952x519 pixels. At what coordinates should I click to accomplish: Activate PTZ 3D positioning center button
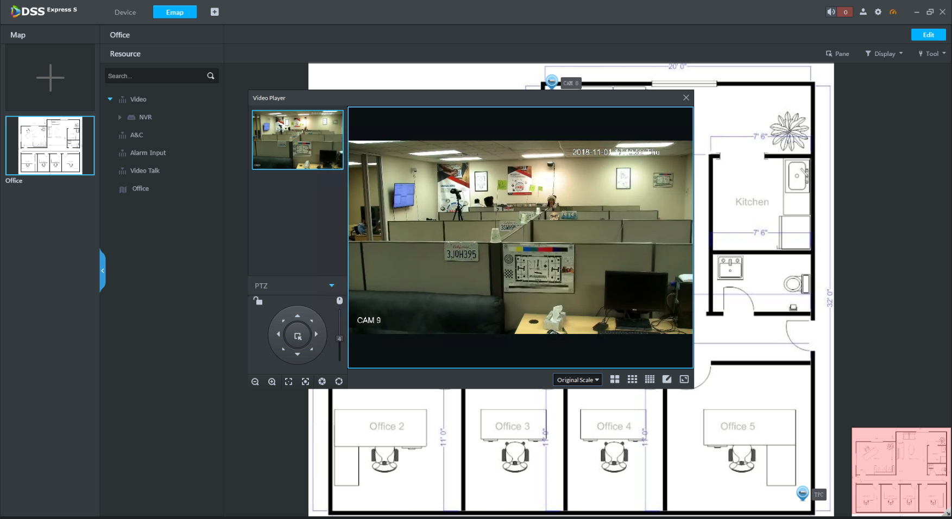[x=298, y=336]
